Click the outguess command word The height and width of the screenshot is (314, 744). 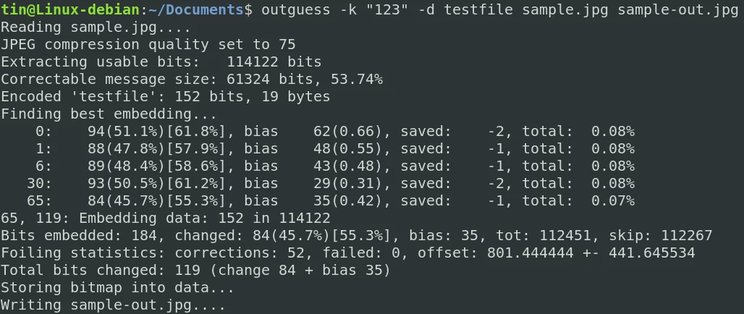[295, 9]
